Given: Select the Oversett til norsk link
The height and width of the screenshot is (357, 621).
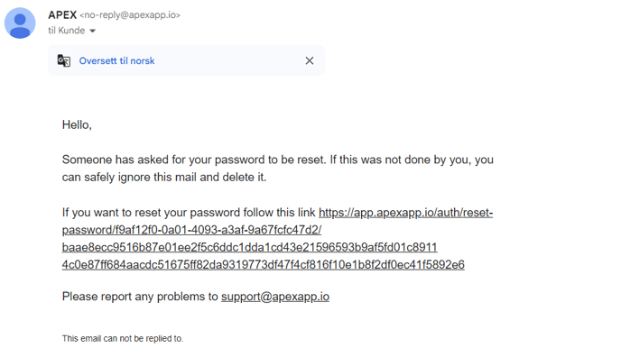Looking at the screenshot, I should [116, 60].
